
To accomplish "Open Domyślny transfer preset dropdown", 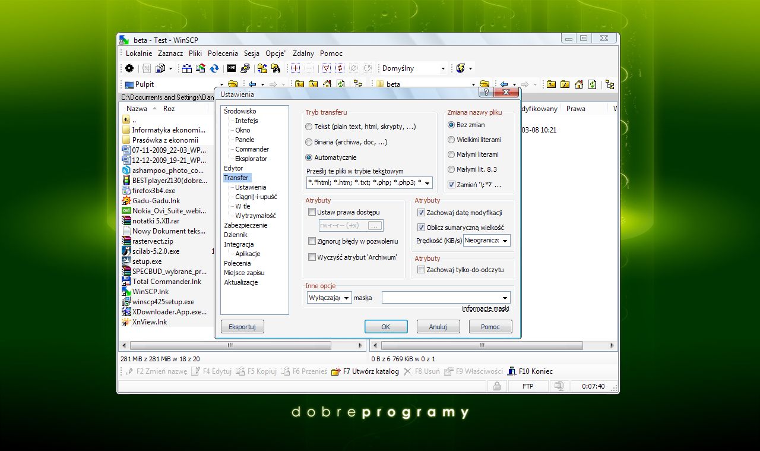I will (x=443, y=68).
